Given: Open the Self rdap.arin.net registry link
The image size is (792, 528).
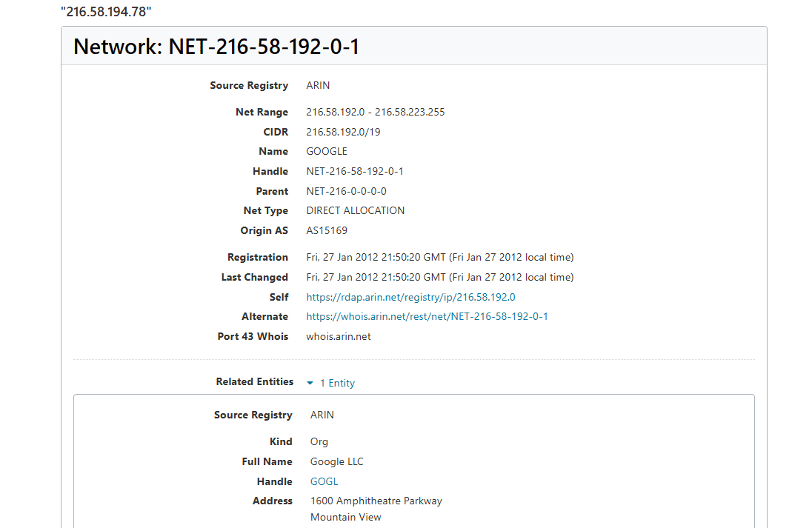Looking at the screenshot, I should point(410,297).
